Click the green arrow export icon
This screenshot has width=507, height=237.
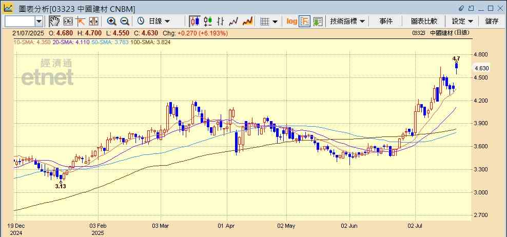coord(318,22)
